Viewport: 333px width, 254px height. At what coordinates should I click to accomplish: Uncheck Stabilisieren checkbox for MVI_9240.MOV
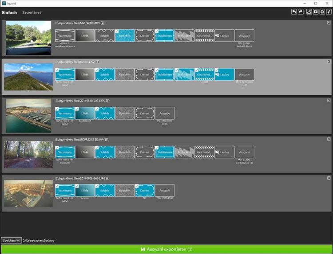coord(157,31)
